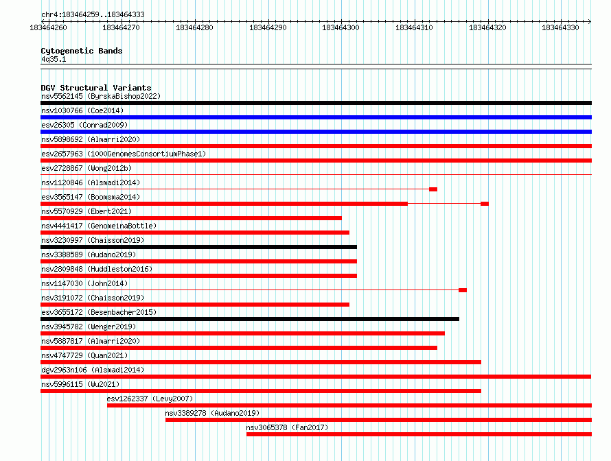This screenshot has height=461, width=611.
Task: Click small red end block of esv3565147
Action: 485,204
